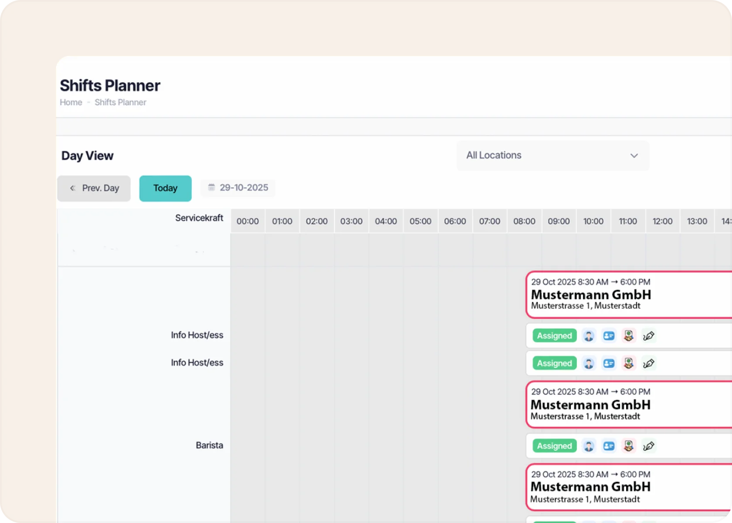
Task: Open the employee avatar icon in Barista row
Action: pyautogui.click(x=589, y=446)
